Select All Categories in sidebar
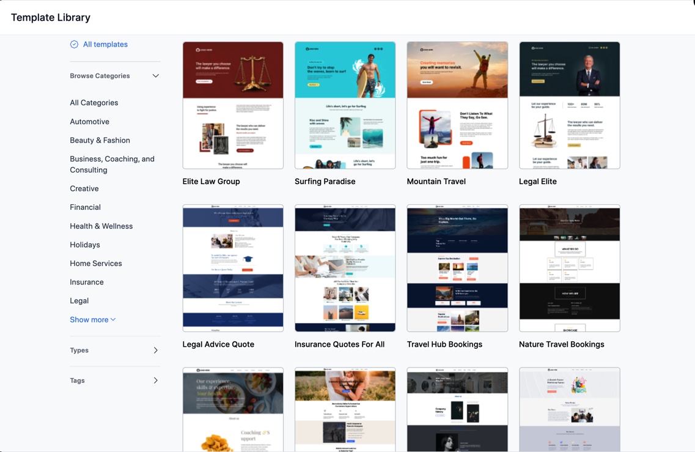Screen dimensions: 695x452 [x=94, y=103]
